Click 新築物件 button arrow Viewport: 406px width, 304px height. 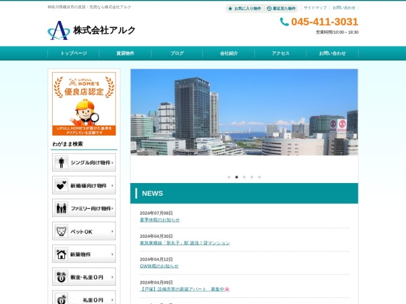112,254
